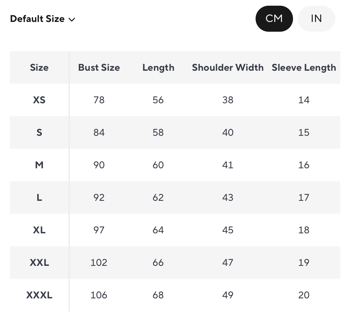Click bust size value 102
This screenshot has width=350, height=313.
[x=99, y=263]
